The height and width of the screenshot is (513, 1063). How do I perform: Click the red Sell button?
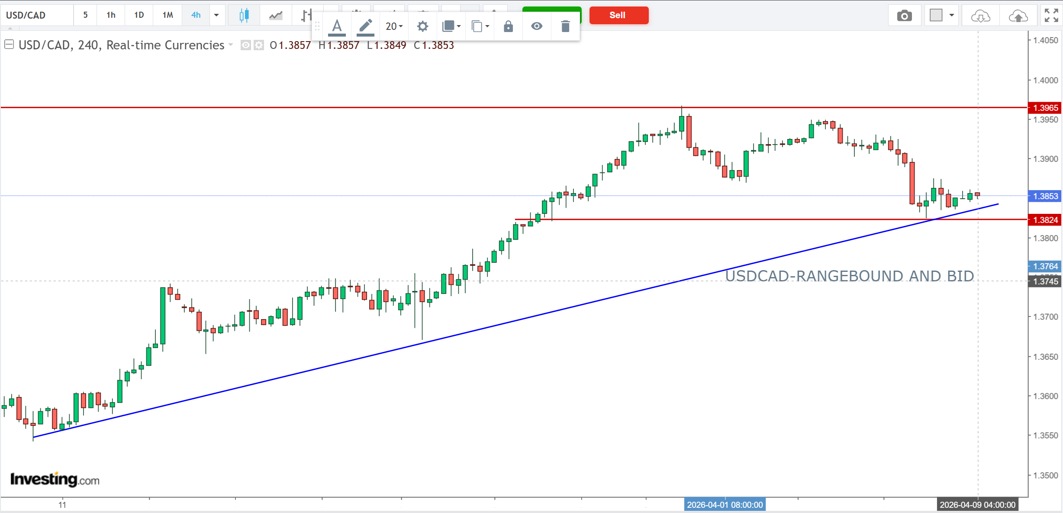point(618,15)
